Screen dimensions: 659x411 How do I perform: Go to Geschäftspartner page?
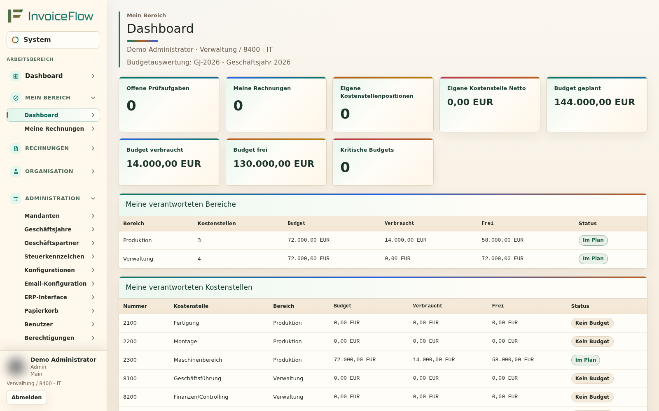tap(53, 243)
